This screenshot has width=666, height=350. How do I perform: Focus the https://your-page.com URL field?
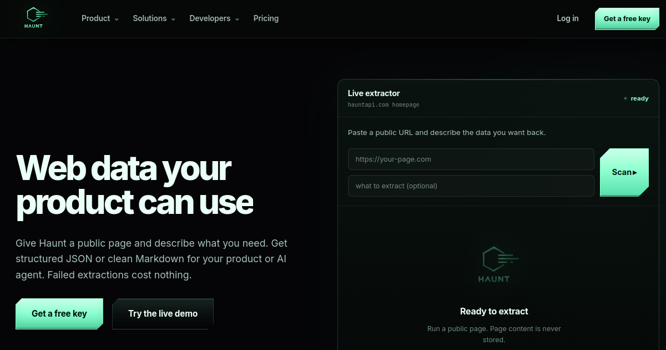click(x=471, y=159)
